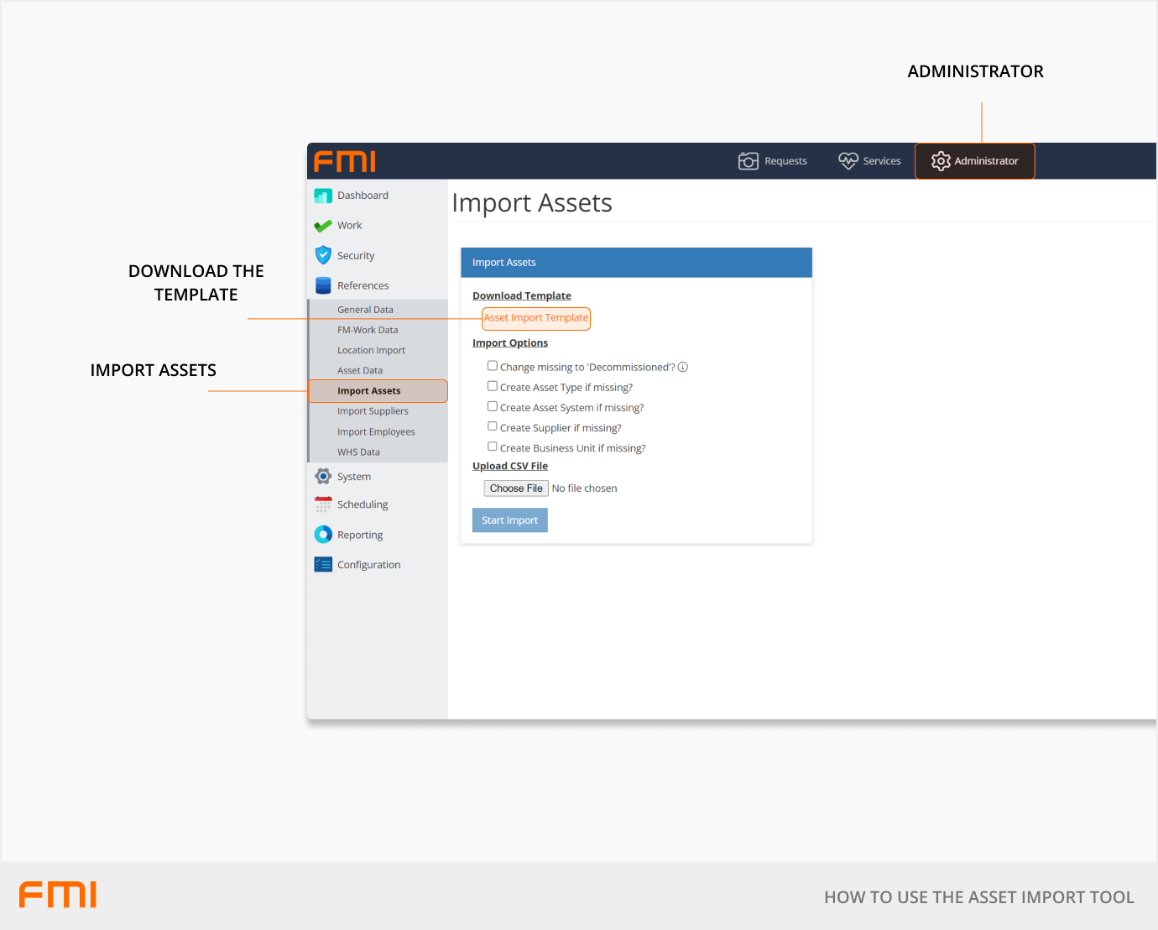Collapse the References sidebar section
Image resolution: width=1158 pixels, height=930 pixels.
coord(363,285)
